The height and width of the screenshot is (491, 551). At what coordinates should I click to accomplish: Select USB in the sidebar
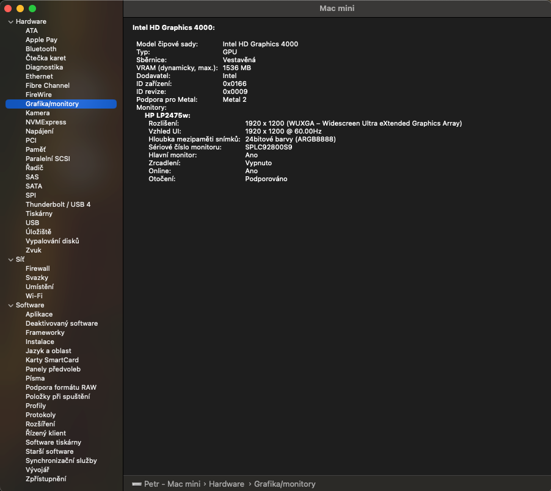click(x=32, y=223)
